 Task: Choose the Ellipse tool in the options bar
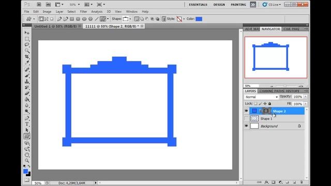[84, 19]
